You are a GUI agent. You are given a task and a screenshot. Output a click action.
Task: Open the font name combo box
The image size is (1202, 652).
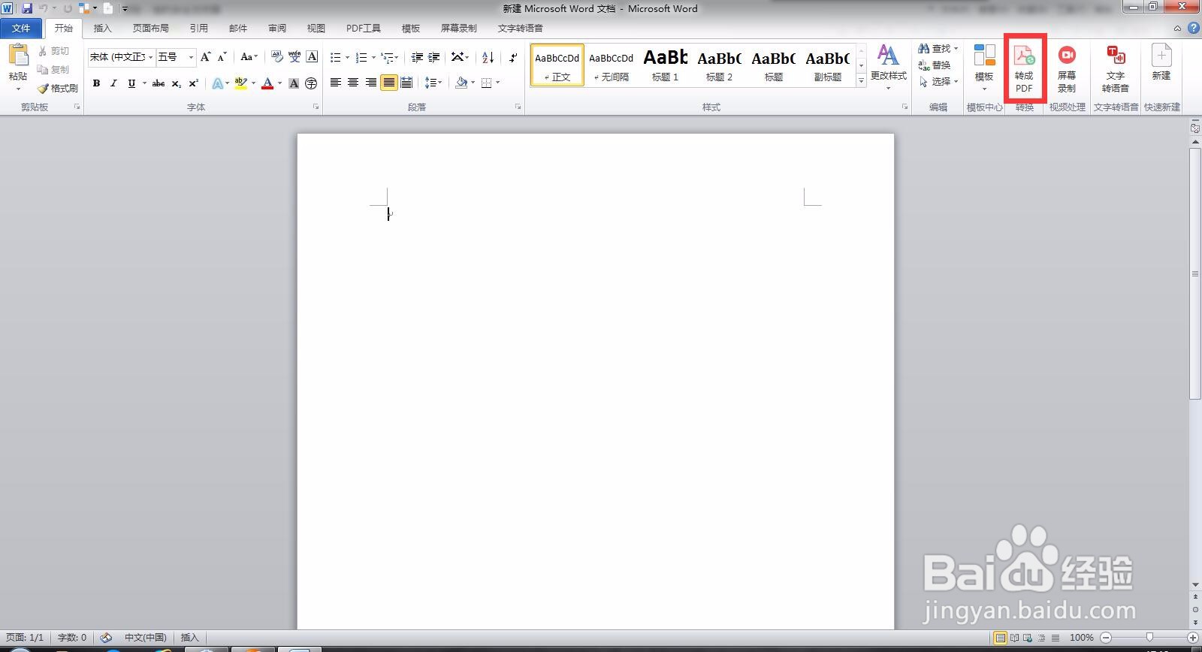121,57
